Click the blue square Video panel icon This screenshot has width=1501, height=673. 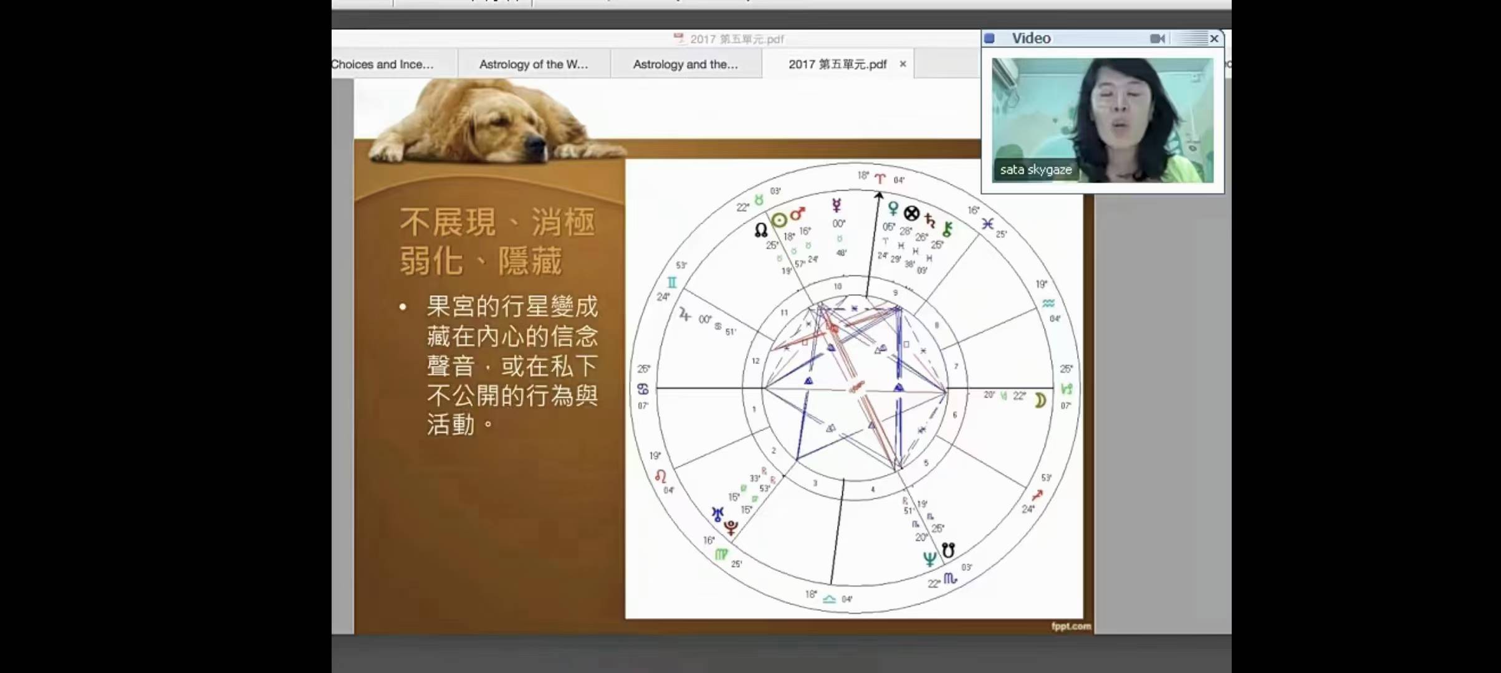(989, 39)
